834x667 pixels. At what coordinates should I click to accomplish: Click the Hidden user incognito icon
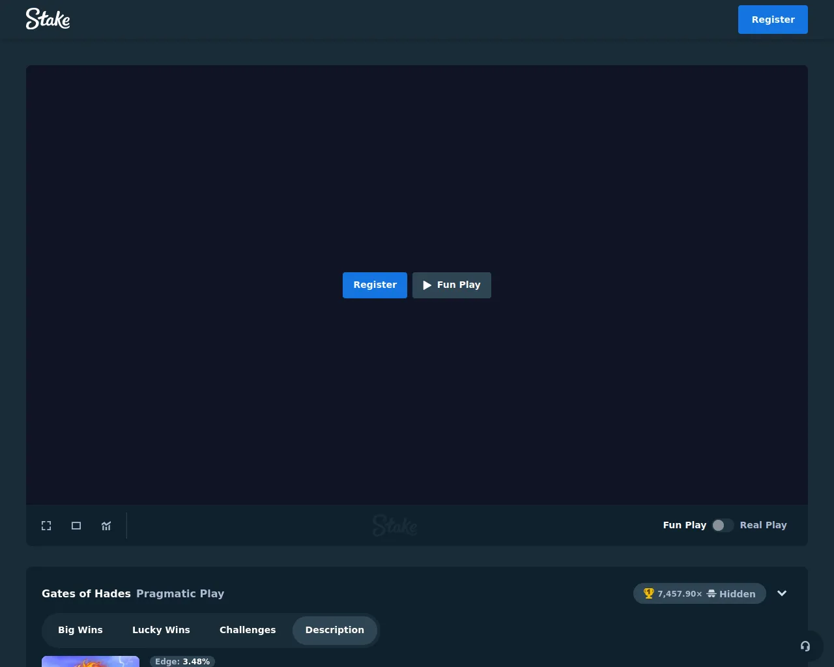coord(712,593)
